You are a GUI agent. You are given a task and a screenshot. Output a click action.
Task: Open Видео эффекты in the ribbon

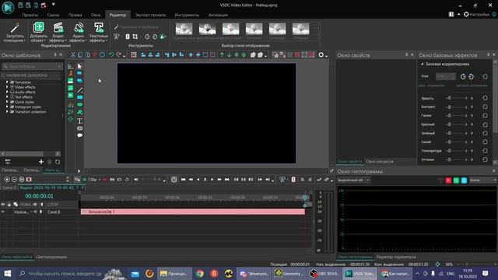tap(58, 32)
